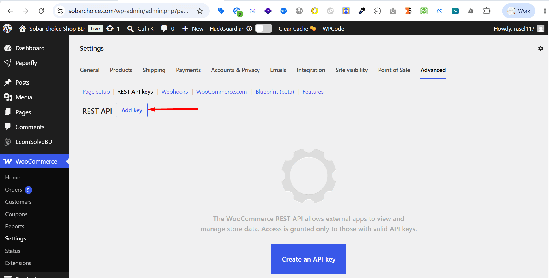The width and height of the screenshot is (549, 278).
Task: Open WooCommerce Status submenu
Action: 13,251
